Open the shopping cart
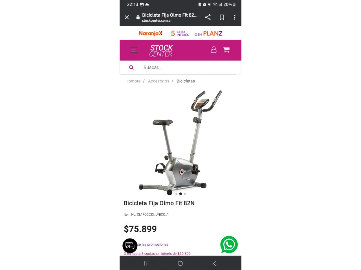 (x=226, y=50)
